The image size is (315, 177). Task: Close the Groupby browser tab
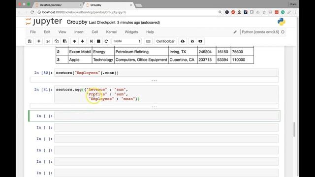(131, 5)
